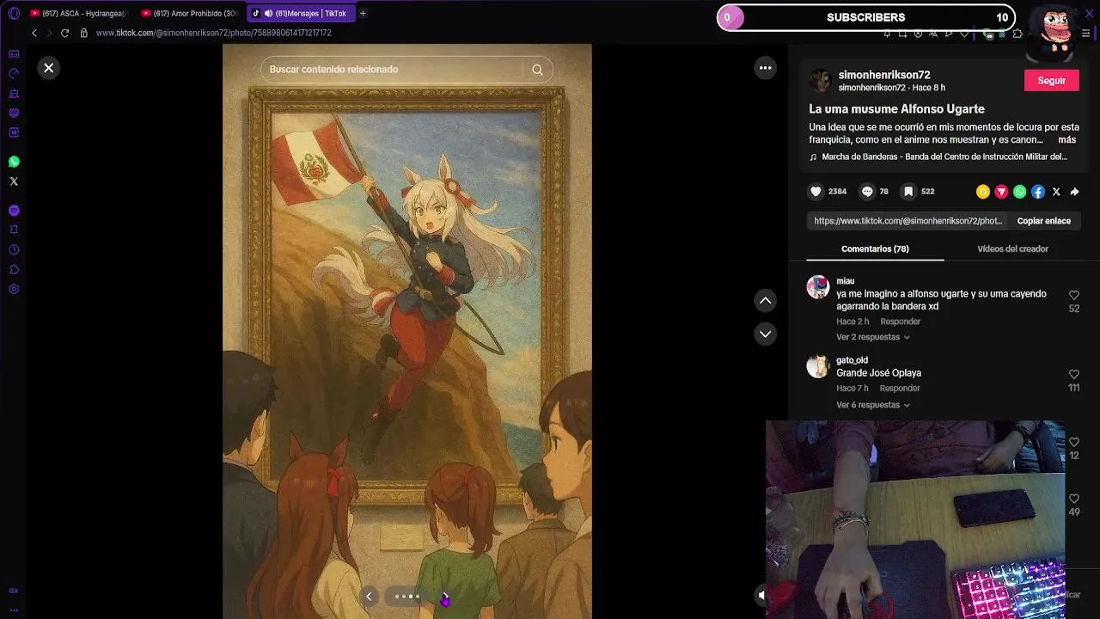The image size is (1100, 619).
Task: Select the post URL text field
Action: click(x=908, y=221)
